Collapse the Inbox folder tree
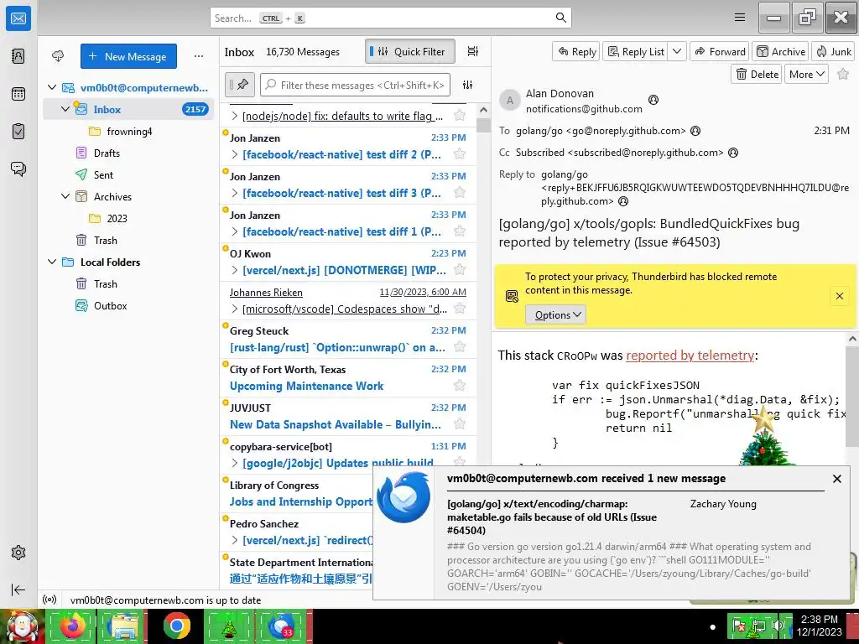 [x=65, y=109]
